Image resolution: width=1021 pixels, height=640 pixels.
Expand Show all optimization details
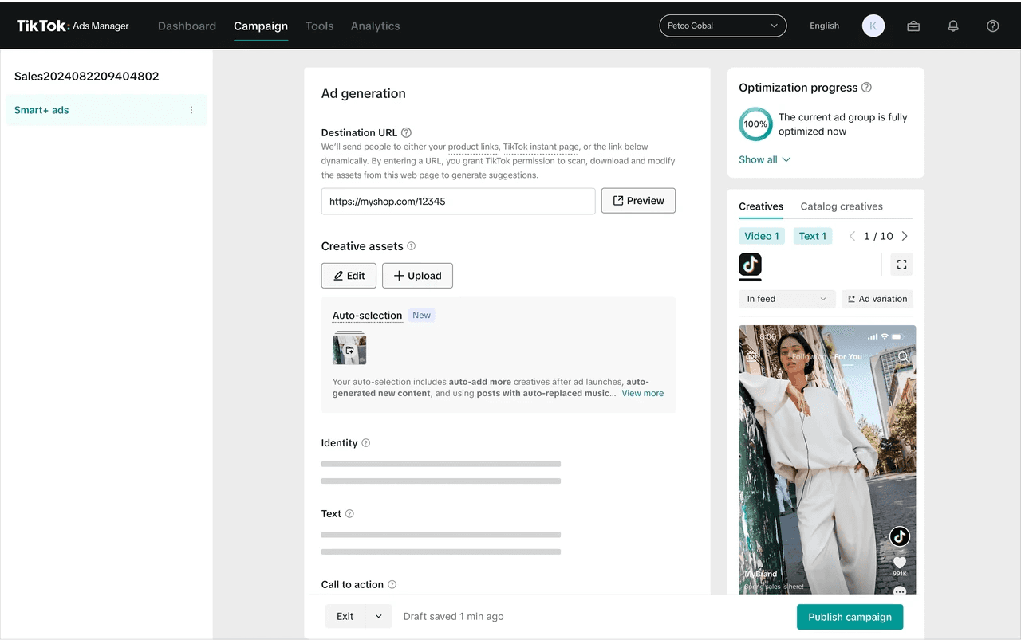click(764, 159)
